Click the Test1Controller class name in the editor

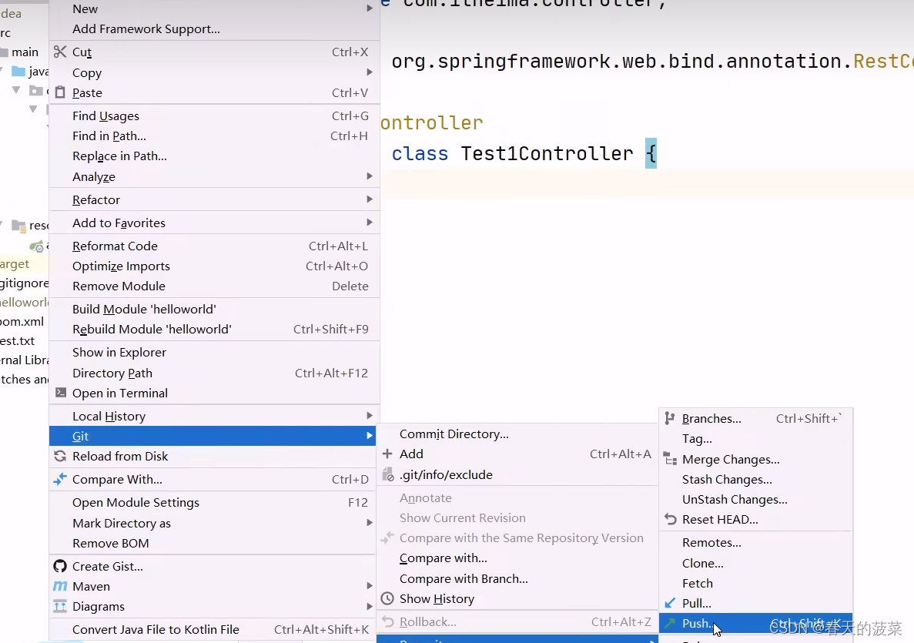point(547,153)
